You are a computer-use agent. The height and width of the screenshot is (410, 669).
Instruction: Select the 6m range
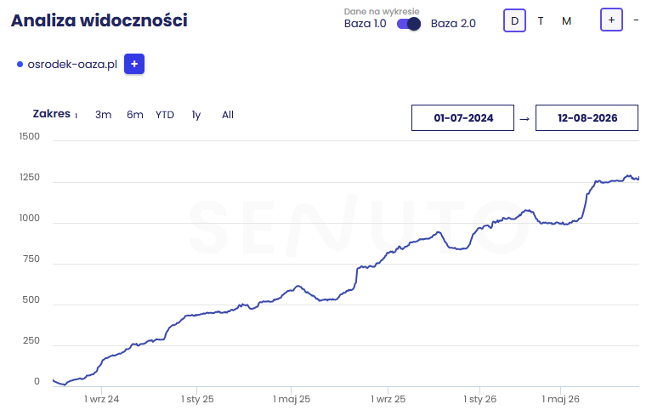point(135,115)
